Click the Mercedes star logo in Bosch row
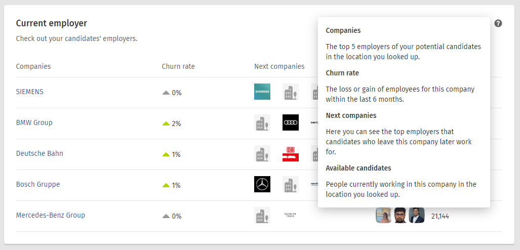This screenshot has width=520, height=250. click(262, 184)
